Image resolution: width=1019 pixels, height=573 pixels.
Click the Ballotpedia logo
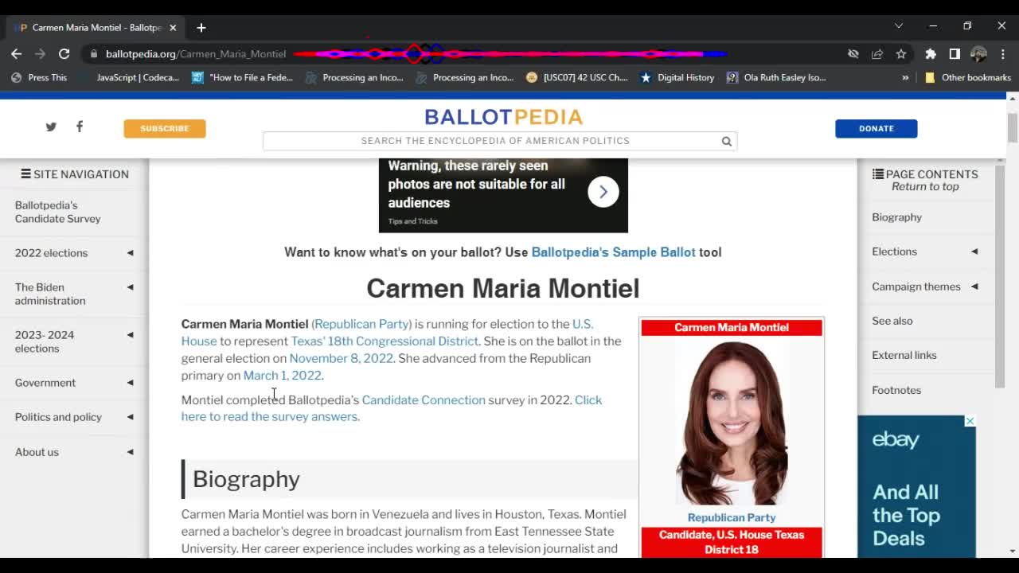(x=503, y=117)
